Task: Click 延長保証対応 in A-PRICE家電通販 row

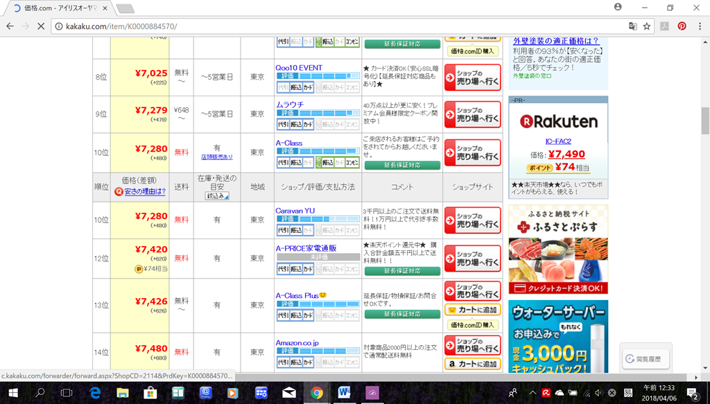Action: tap(402, 271)
